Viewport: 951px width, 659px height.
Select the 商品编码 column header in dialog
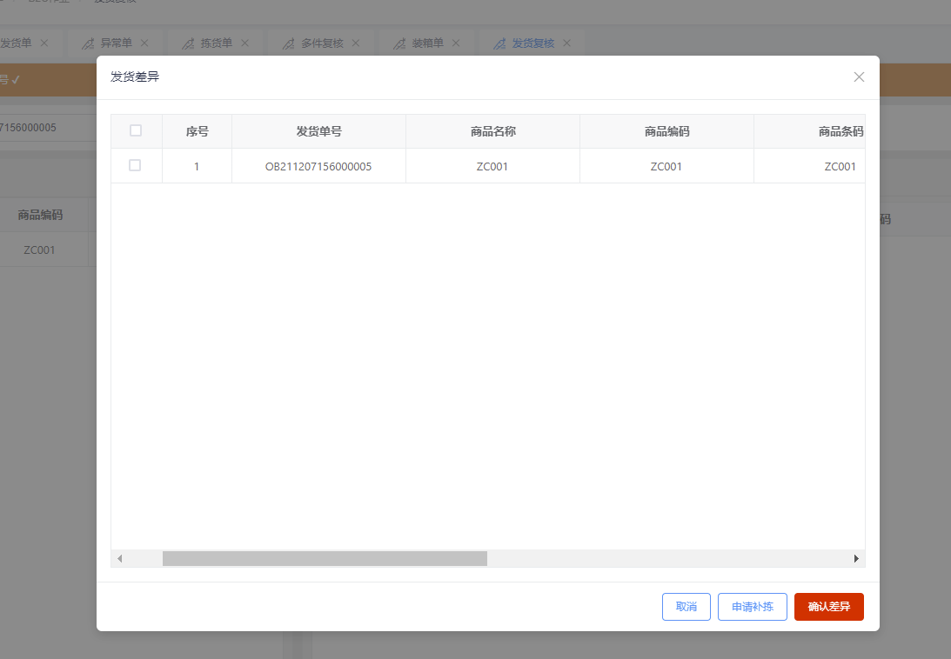[667, 131]
